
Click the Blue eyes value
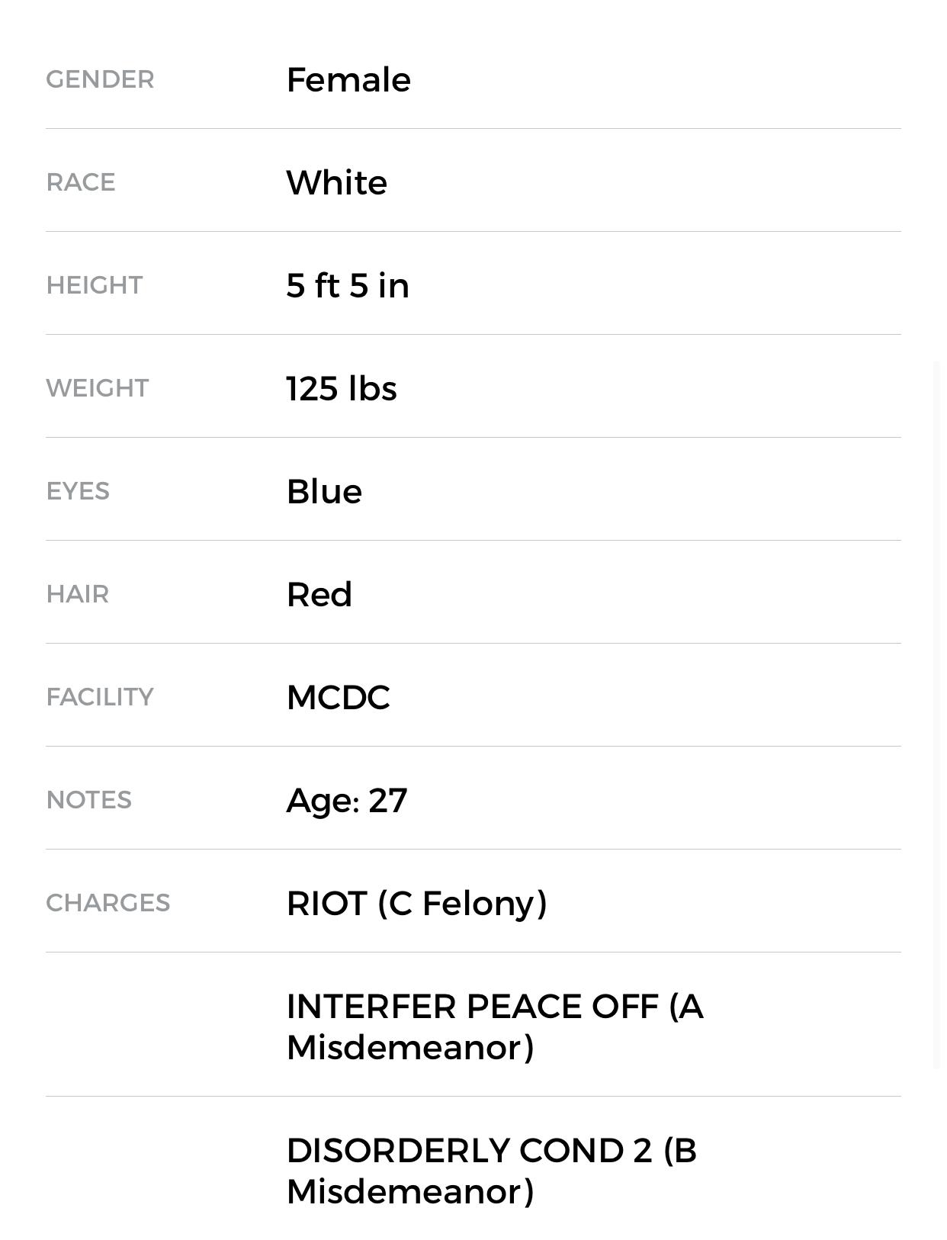click(x=324, y=492)
